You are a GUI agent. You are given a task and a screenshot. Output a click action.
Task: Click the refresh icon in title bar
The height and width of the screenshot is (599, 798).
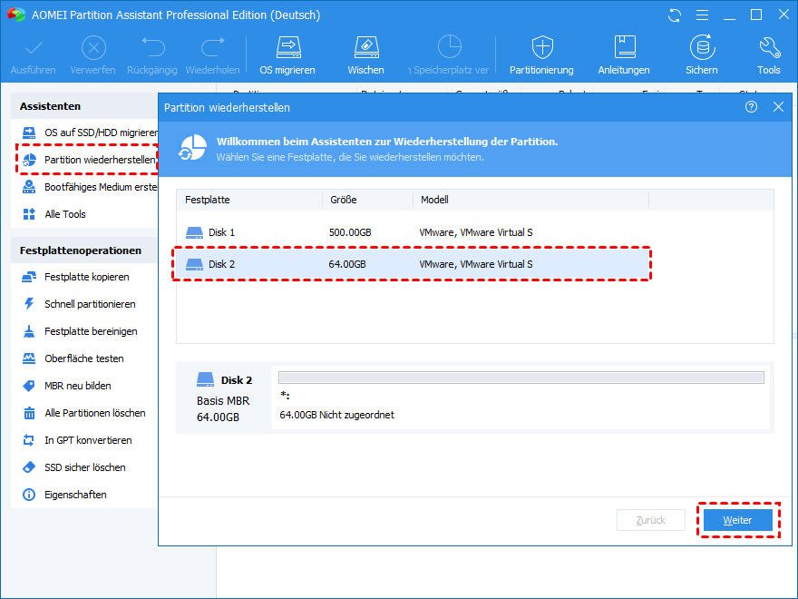coord(675,15)
